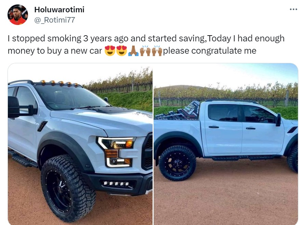Click the bumper LED fog lights
299x225 pixels.
point(117,184)
